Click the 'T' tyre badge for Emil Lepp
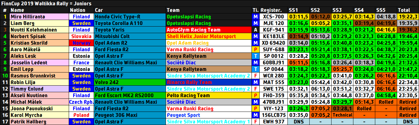This screenshot has height=125, width=419. 256,69
